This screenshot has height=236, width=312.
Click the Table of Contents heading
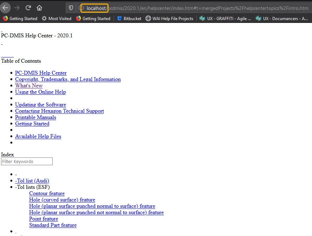(x=21, y=61)
